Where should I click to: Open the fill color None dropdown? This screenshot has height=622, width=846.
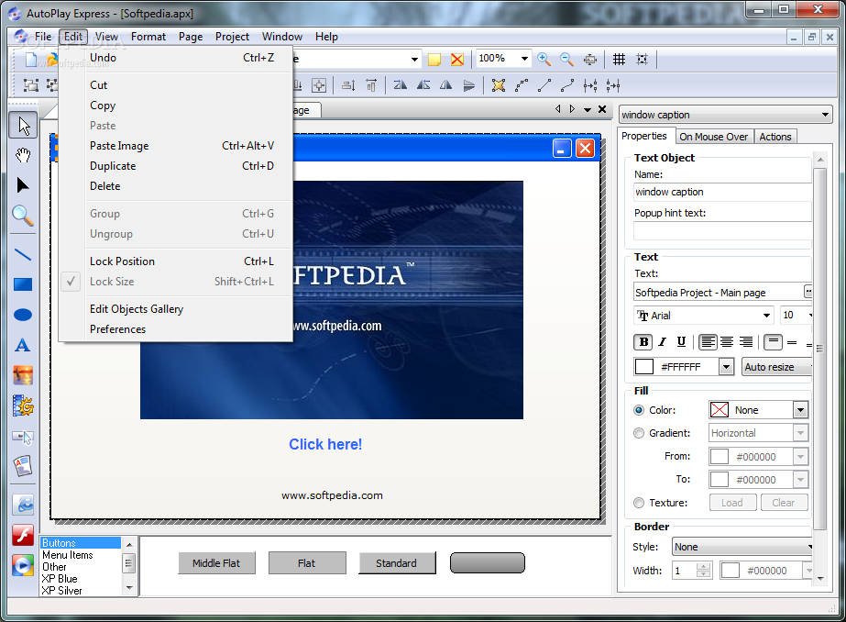[x=801, y=410]
